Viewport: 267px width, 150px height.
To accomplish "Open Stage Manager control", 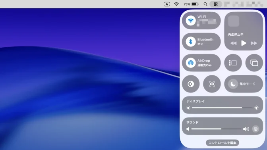I will [233, 63].
